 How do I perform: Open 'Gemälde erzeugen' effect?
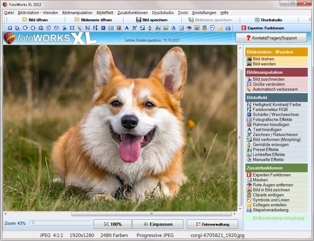270,144
